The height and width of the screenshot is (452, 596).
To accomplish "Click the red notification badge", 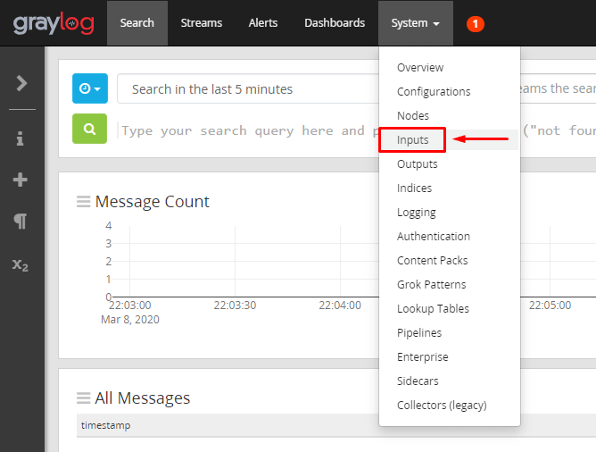I will coord(476,23).
